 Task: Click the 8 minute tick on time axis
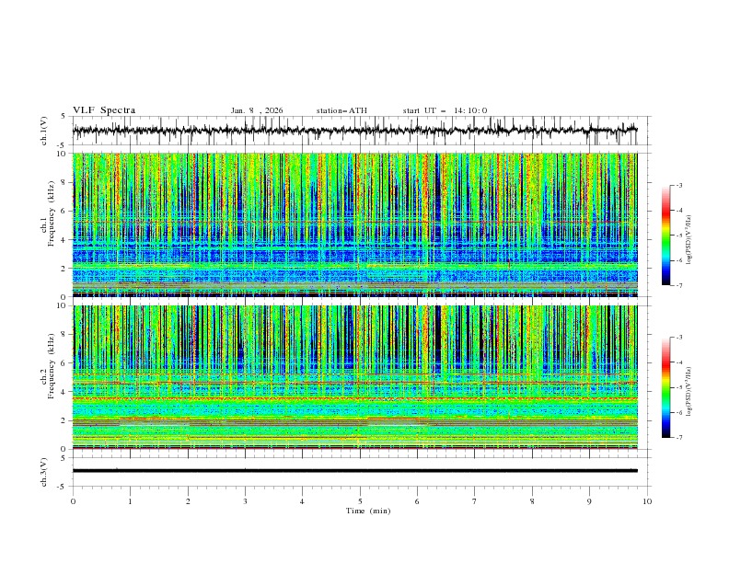(532, 501)
